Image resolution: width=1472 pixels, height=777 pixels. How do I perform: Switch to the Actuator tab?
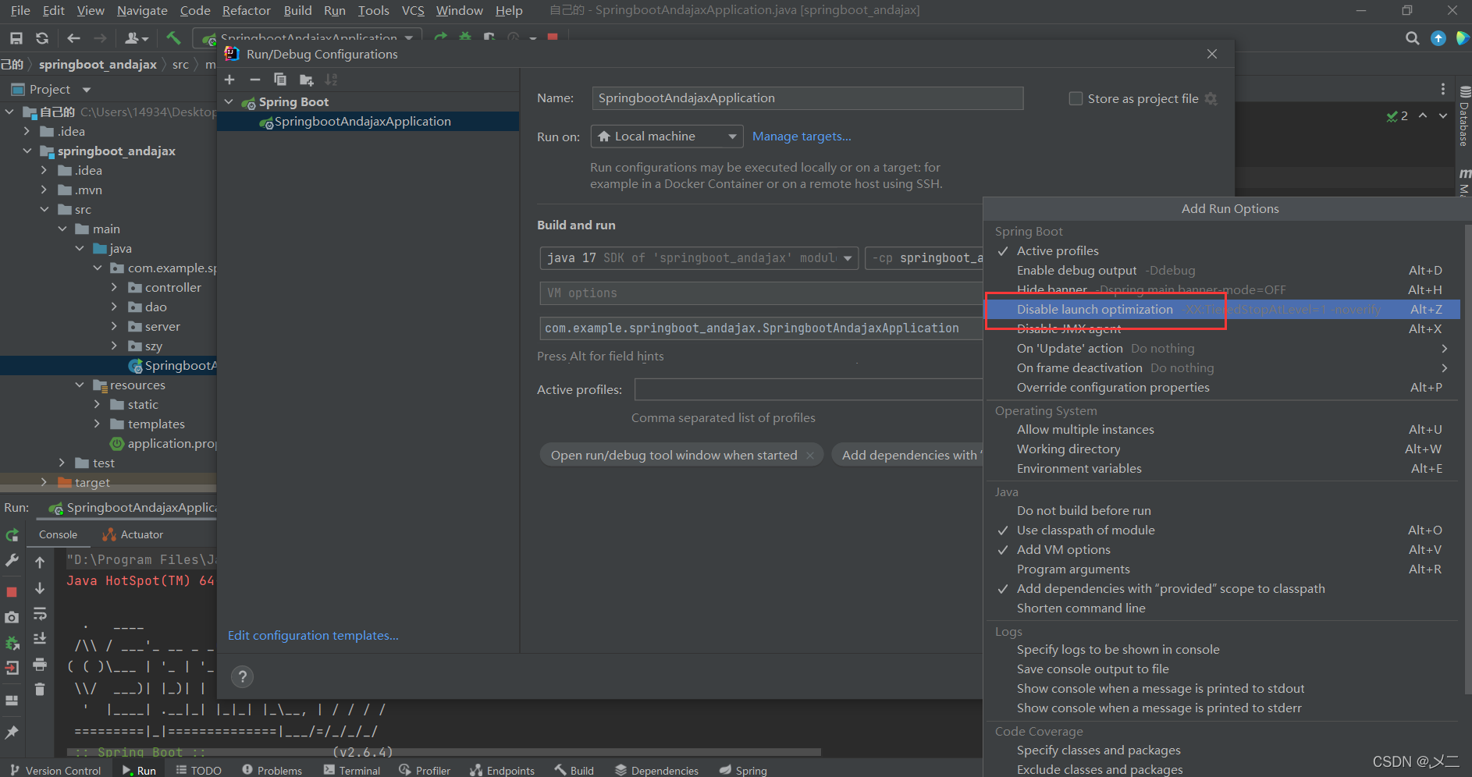pos(133,534)
